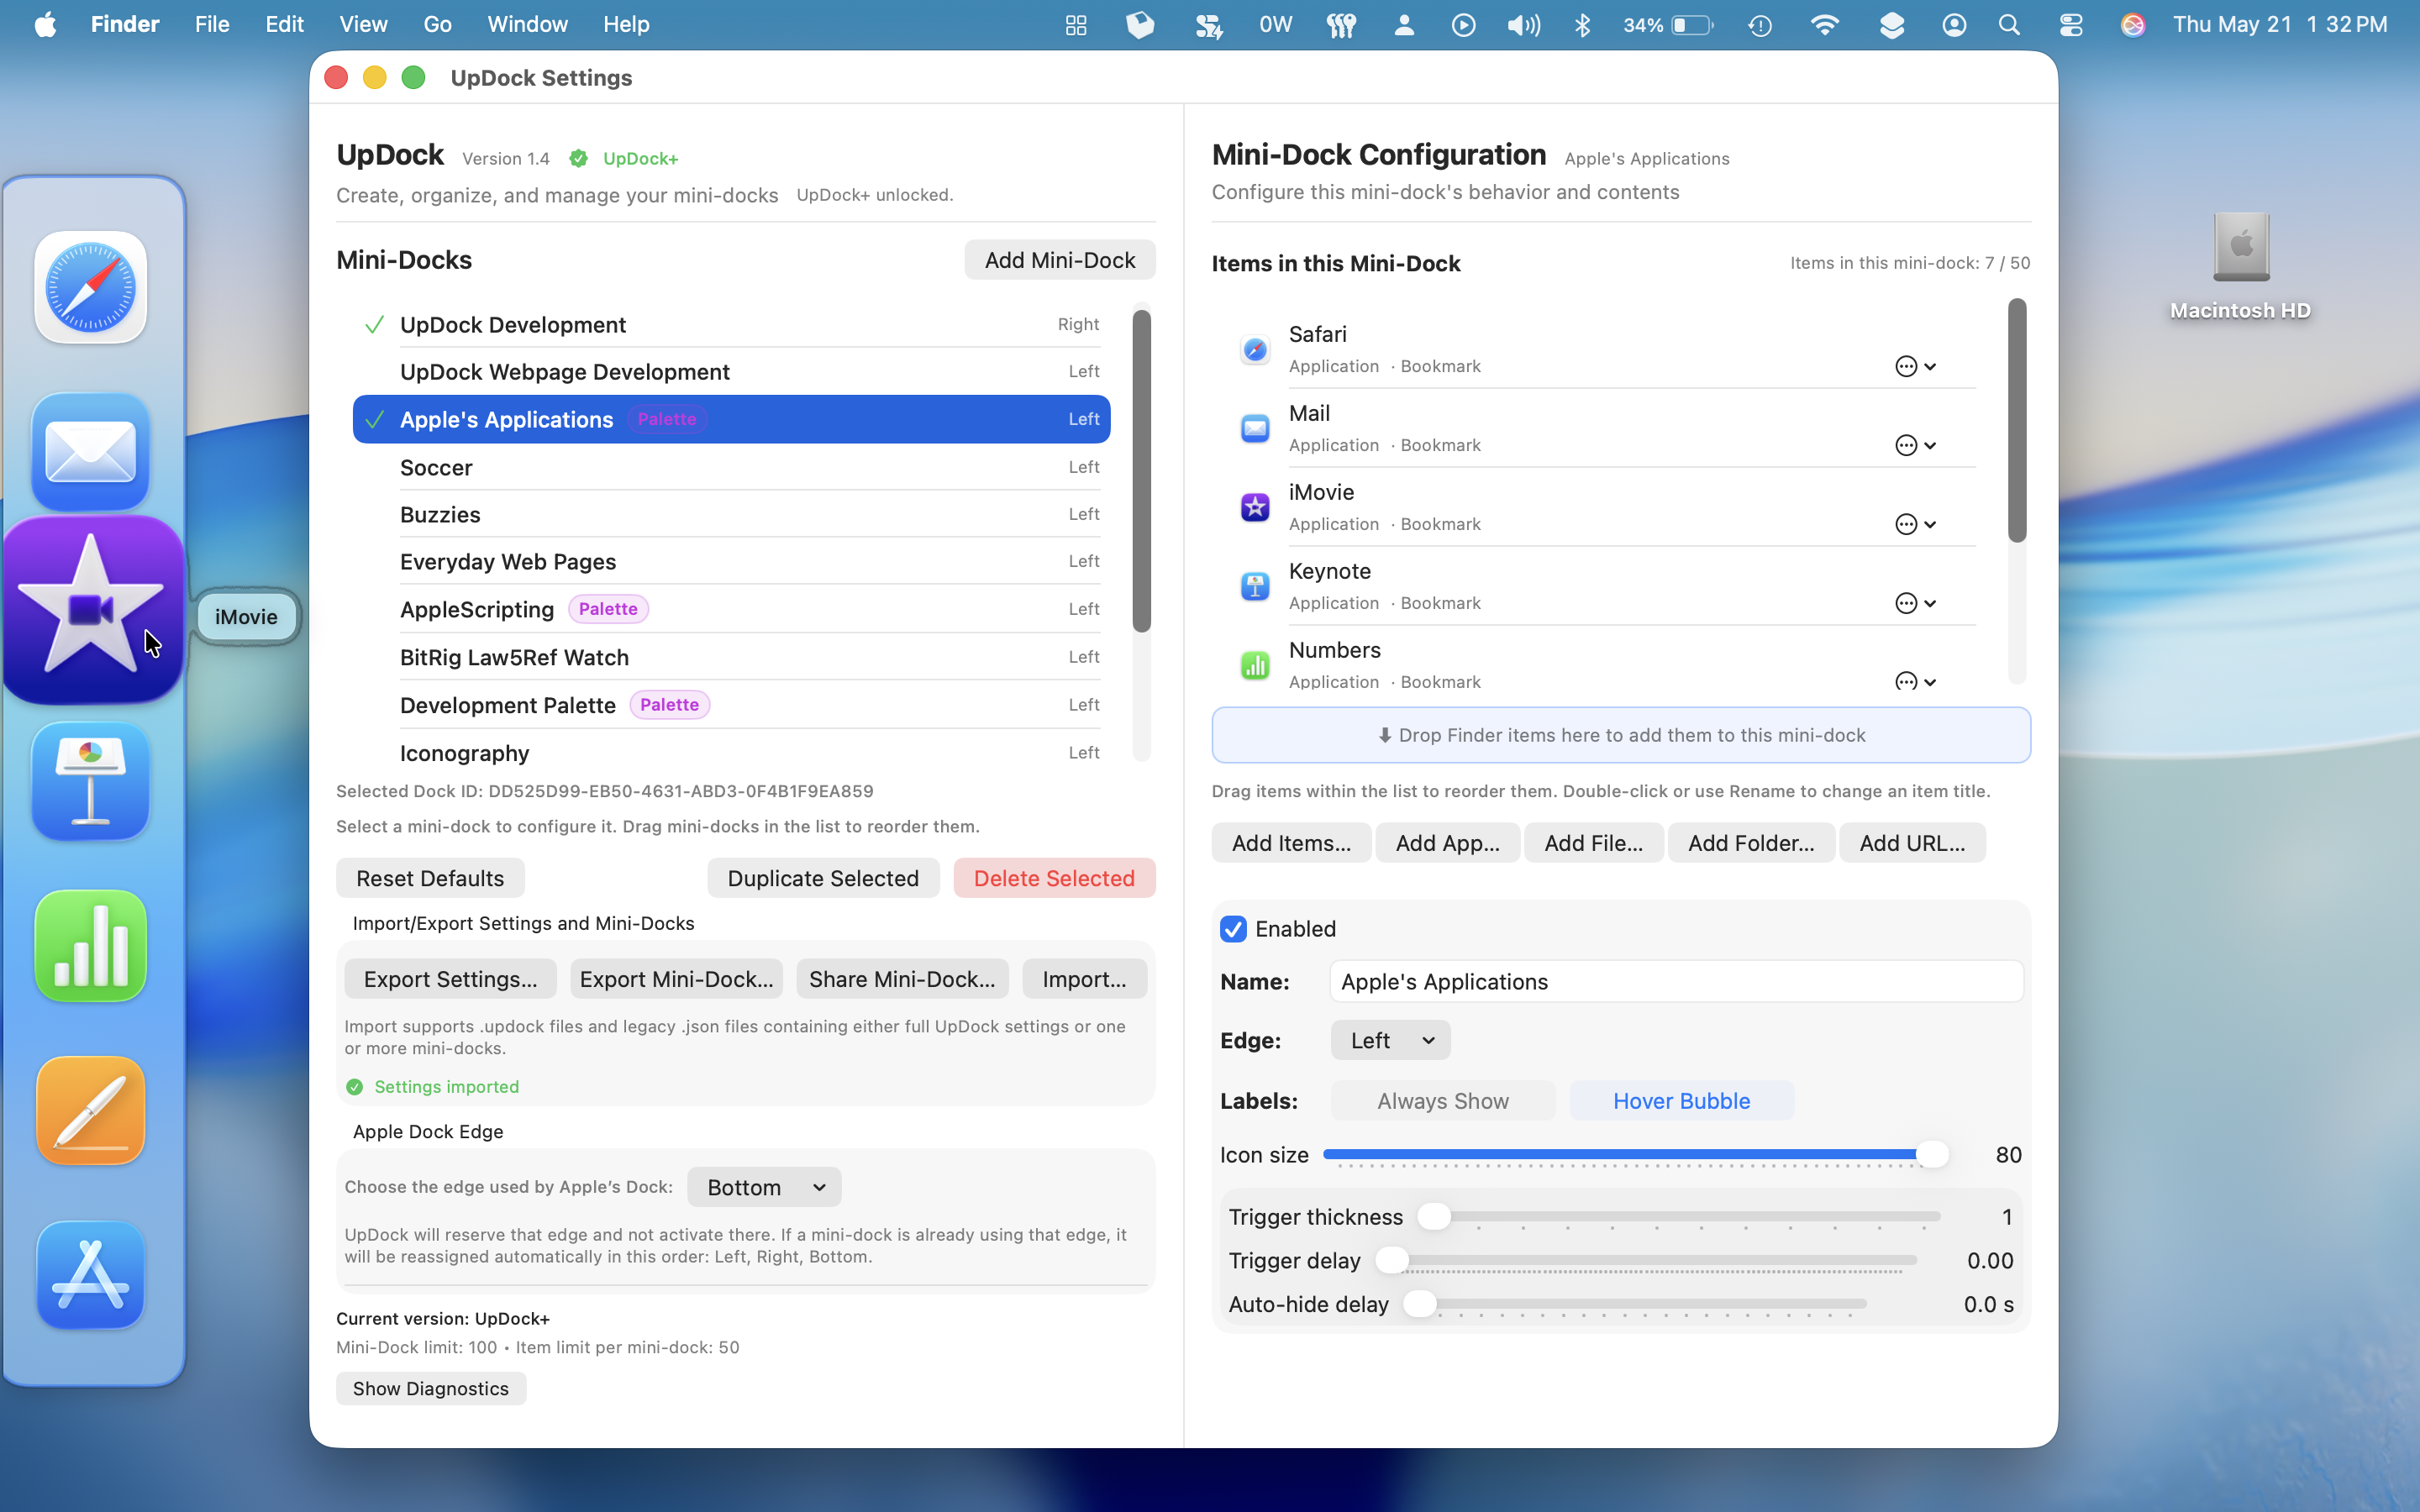Open the Safari item options menu
This screenshot has height=1512, width=2420.
[1915, 366]
